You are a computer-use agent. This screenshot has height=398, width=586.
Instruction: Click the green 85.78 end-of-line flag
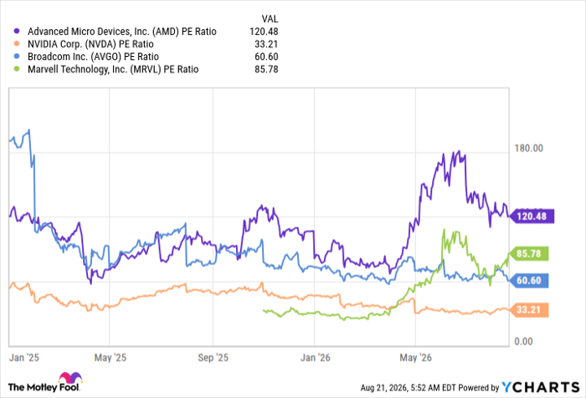click(529, 254)
